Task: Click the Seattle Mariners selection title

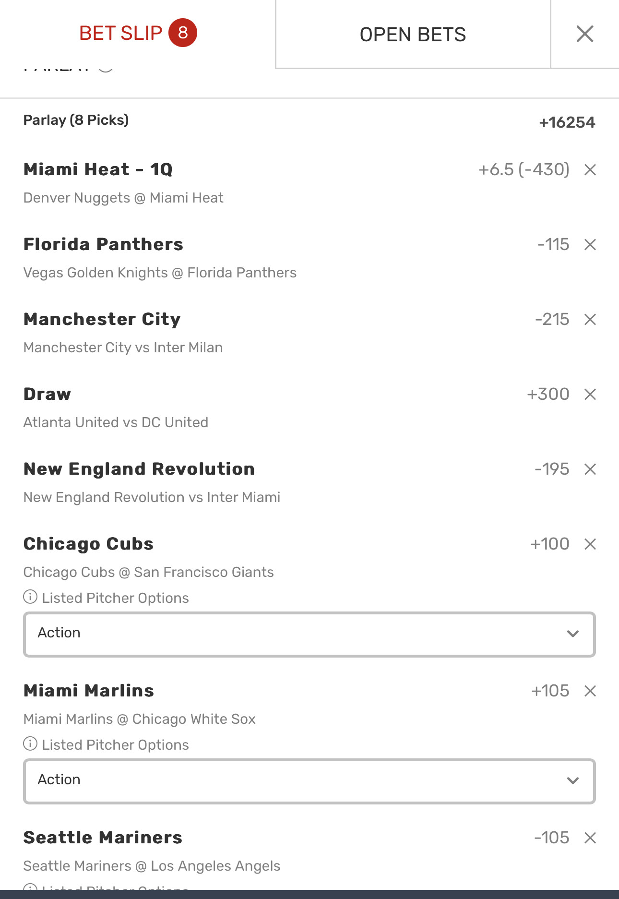Action: (103, 838)
